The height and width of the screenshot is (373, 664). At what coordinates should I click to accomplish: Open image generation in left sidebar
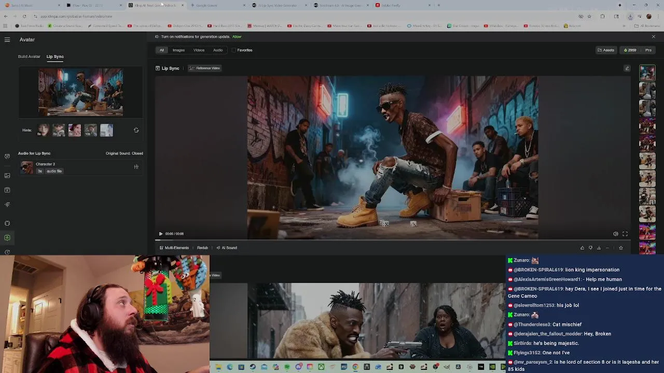(x=7, y=176)
